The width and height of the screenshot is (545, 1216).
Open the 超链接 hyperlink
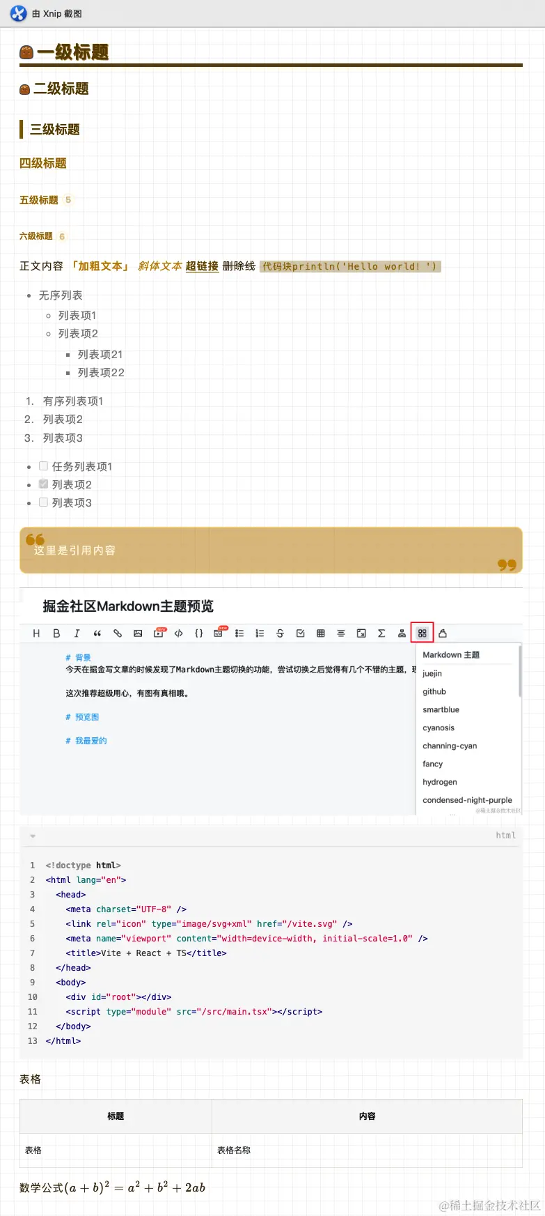coord(202,266)
